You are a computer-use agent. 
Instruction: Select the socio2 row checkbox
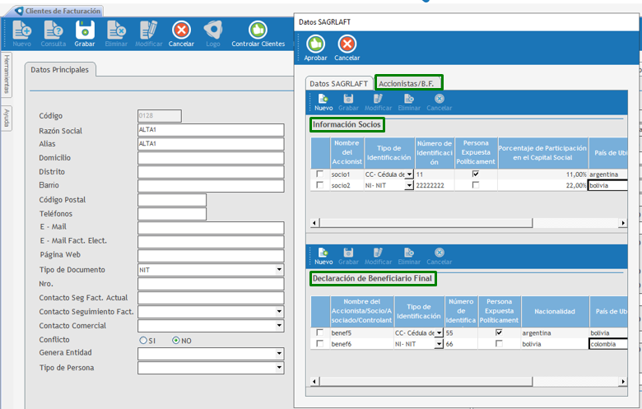click(320, 185)
